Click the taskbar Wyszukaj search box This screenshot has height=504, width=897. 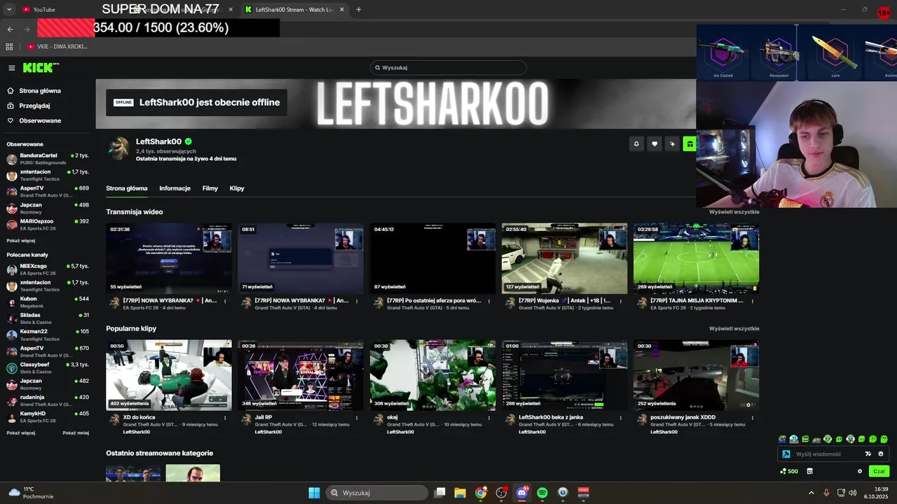point(377,493)
